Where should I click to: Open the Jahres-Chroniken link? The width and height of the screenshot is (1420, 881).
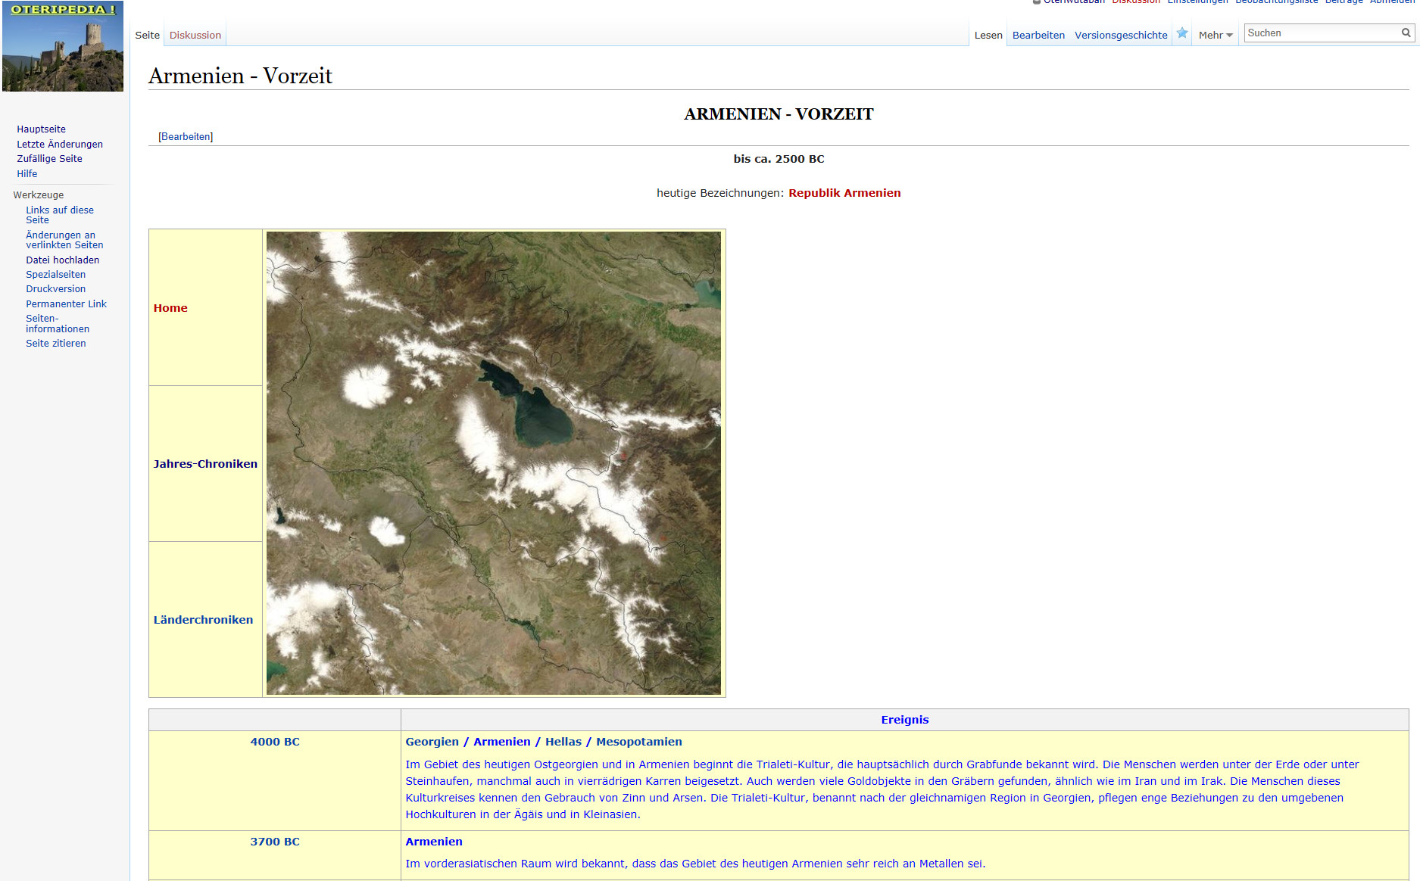pyautogui.click(x=205, y=464)
